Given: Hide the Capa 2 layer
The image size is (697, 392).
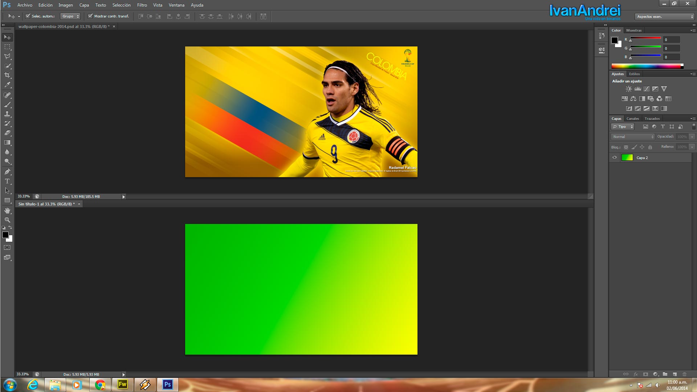Looking at the screenshot, I should coord(615,158).
